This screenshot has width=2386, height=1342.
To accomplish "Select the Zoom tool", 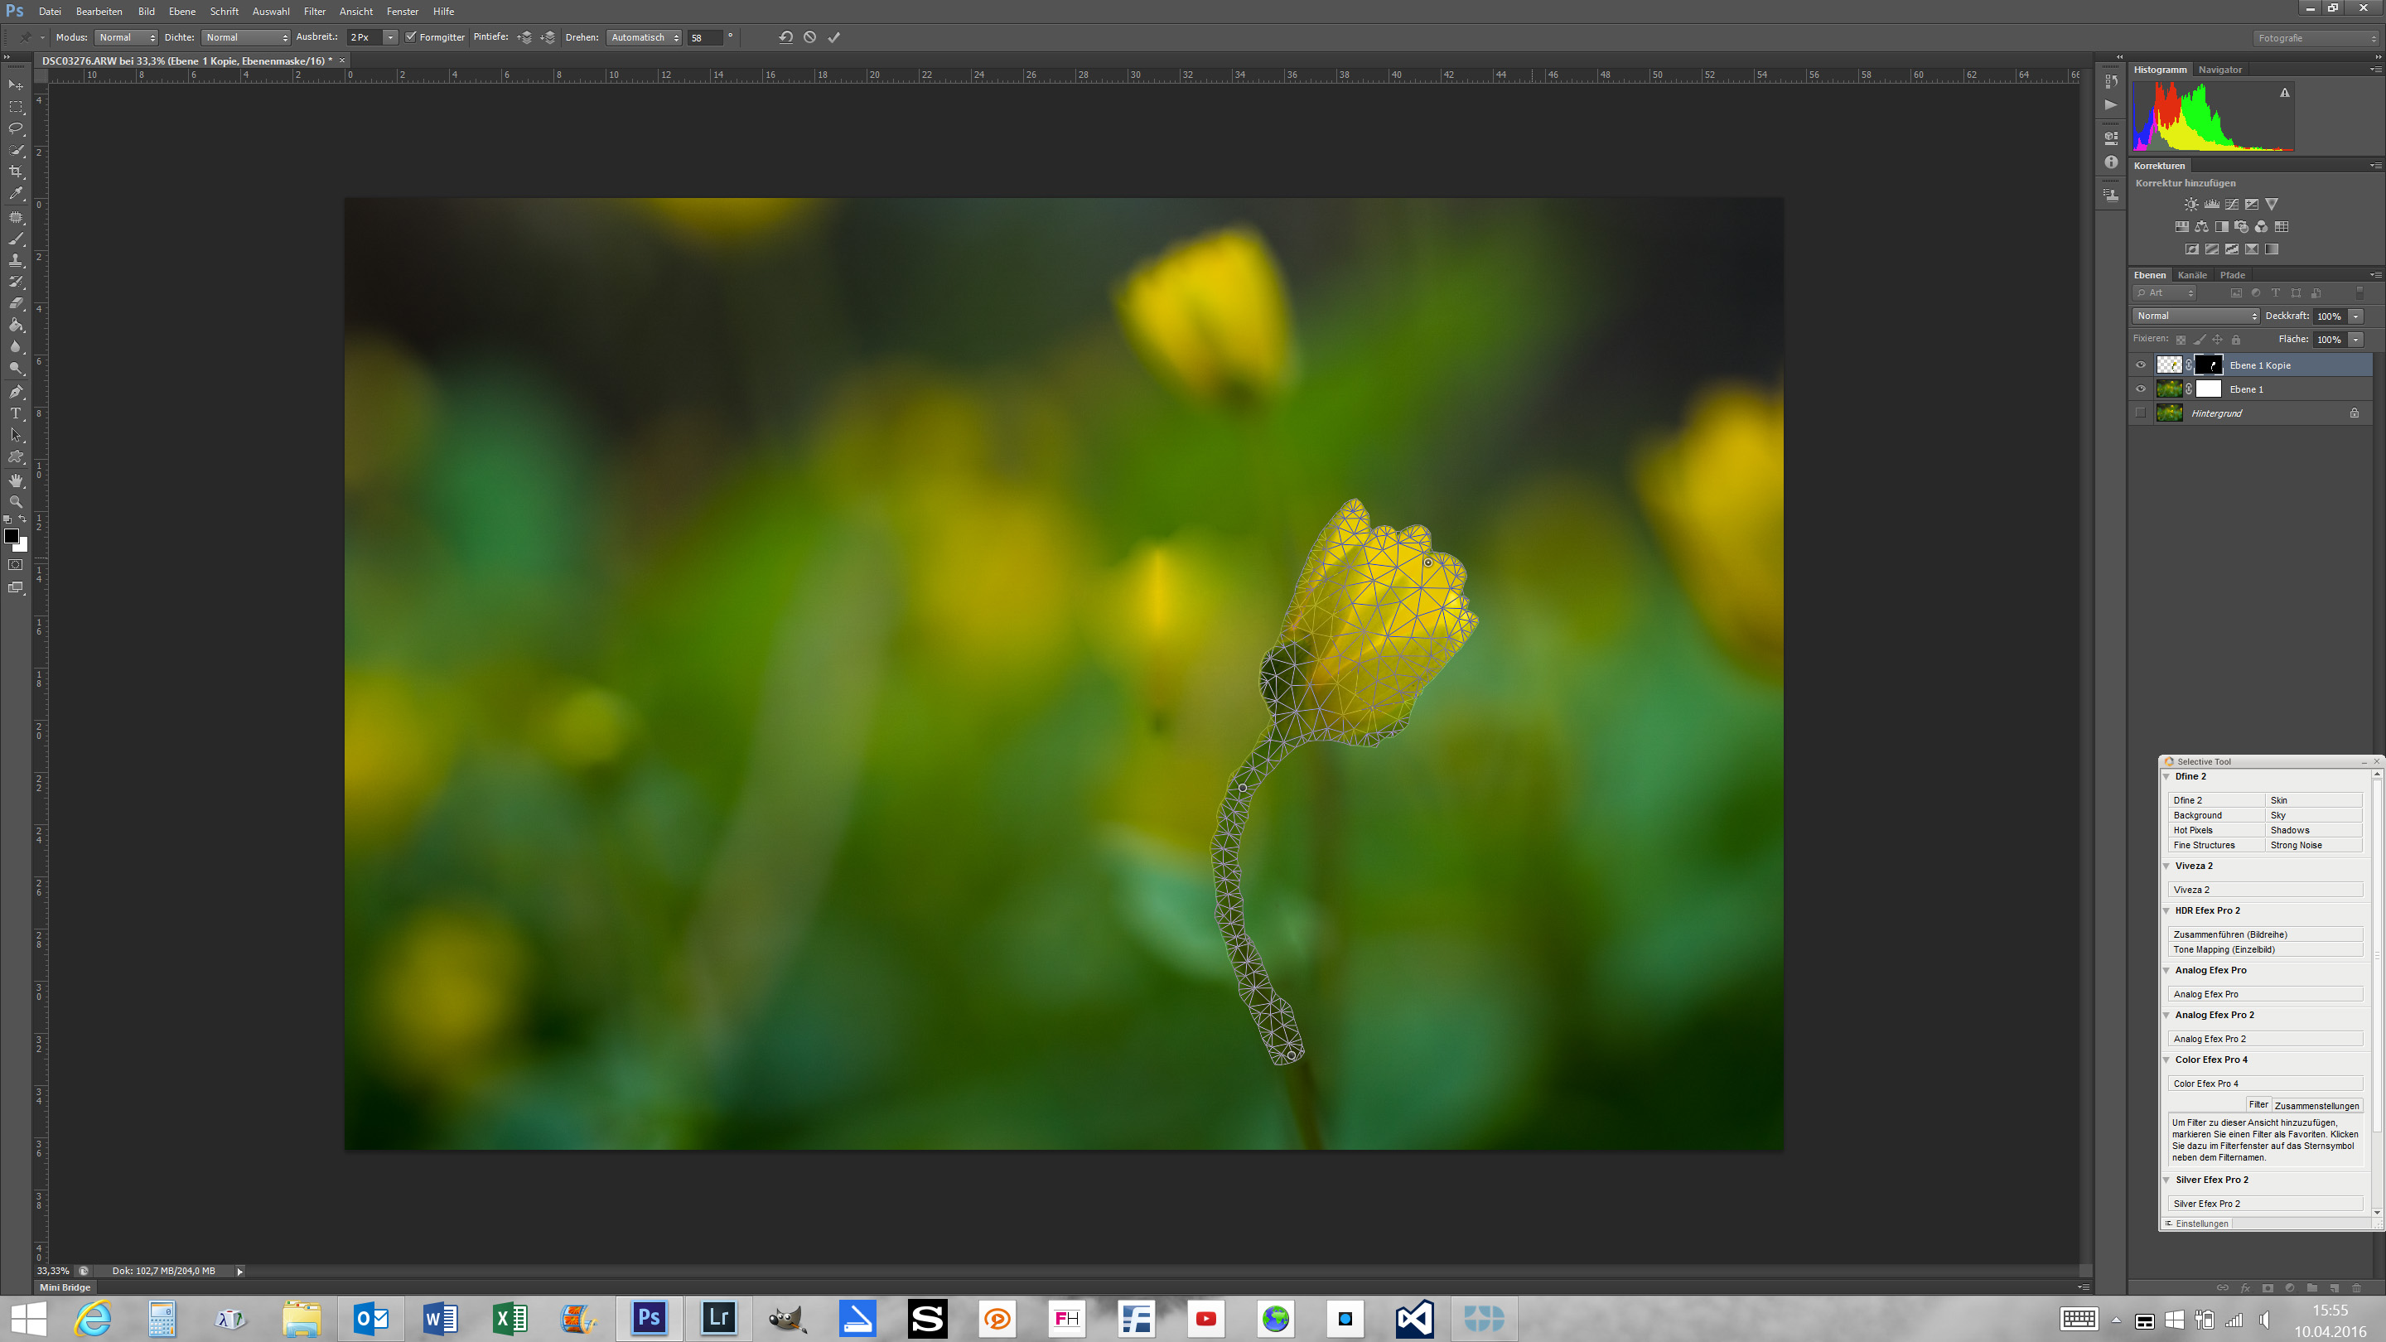I will click(x=16, y=502).
